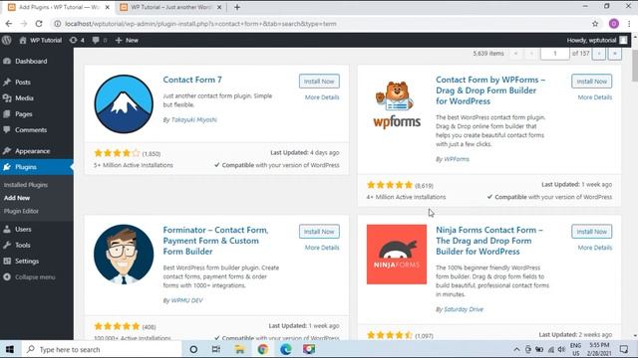The height and width of the screenshot is (358, 638).
Task: Open Pages menu in sidebar
Action: click(24, 114)
